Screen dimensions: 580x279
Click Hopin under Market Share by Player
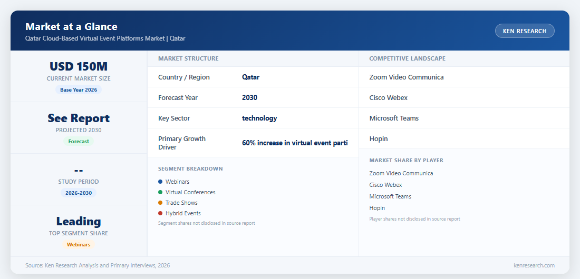tap(377, 208)
